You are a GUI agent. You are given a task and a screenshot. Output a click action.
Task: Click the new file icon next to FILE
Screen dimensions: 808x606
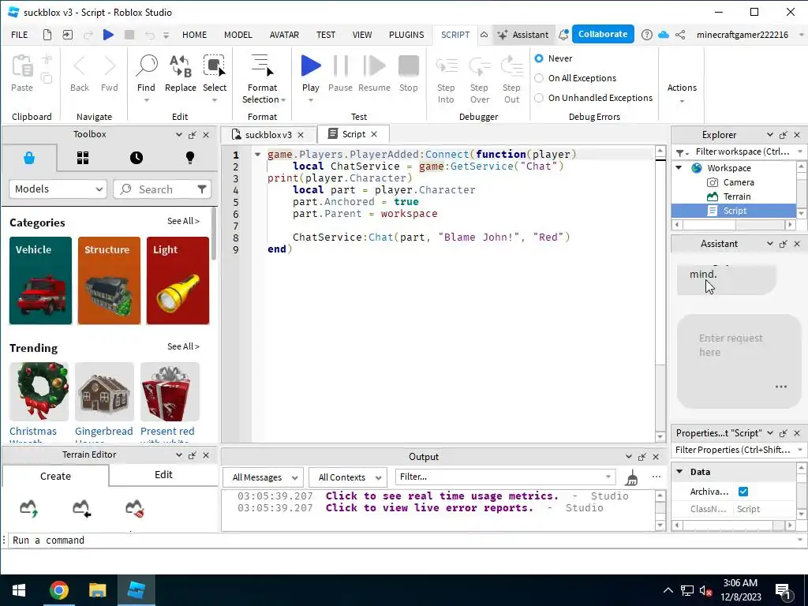(47, 35)
